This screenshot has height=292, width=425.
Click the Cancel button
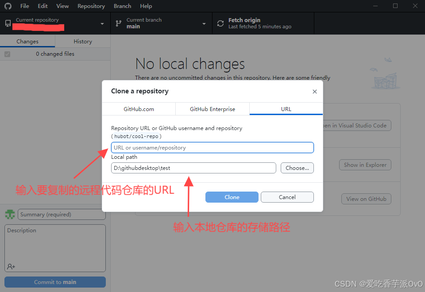pos(287,197)
